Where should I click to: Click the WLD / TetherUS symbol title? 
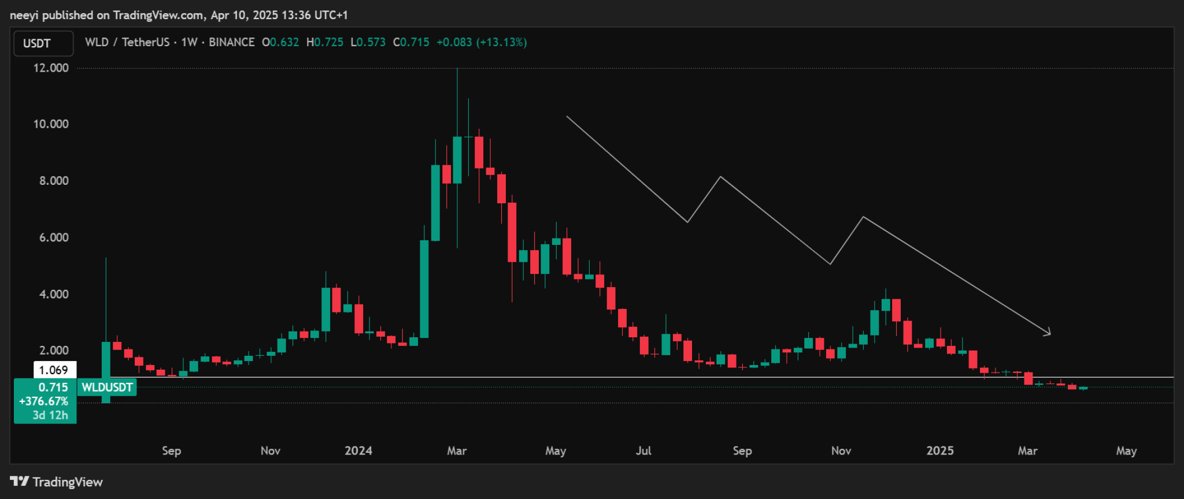[127, 42]
